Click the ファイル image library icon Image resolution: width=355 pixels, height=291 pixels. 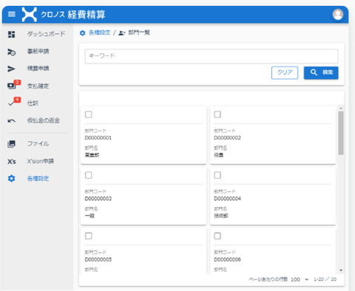(x=11, y=144)
